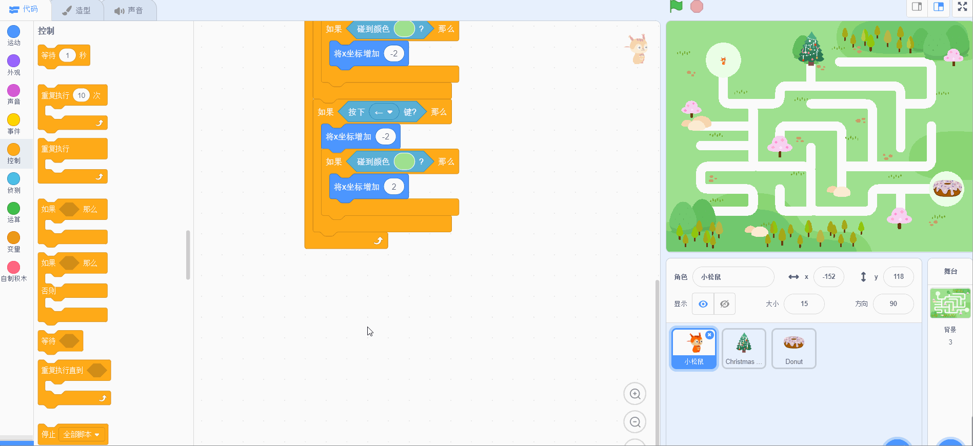Click the 重复执行 10 次 block

pos(73,108)
